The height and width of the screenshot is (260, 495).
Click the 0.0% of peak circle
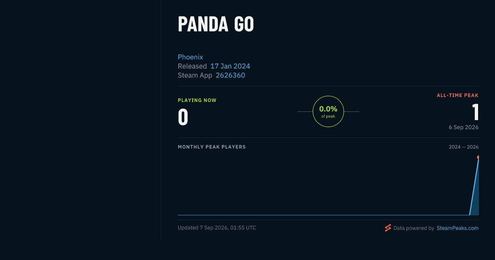click(x=328, y=111)
